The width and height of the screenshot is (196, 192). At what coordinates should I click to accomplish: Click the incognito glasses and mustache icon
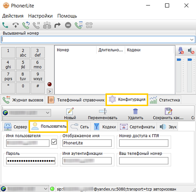tap(89, 25)
